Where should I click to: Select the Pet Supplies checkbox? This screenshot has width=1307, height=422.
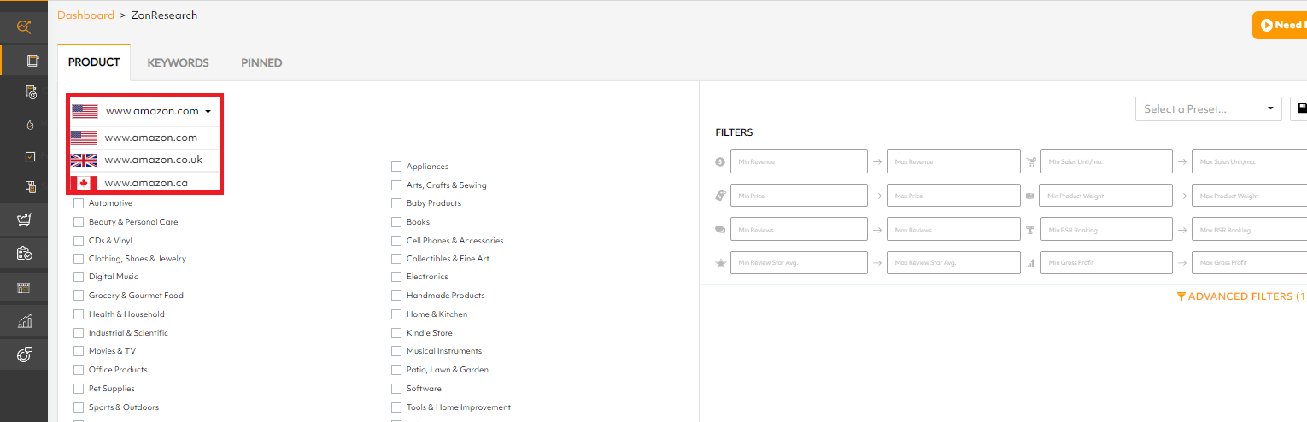coord(79,389)
